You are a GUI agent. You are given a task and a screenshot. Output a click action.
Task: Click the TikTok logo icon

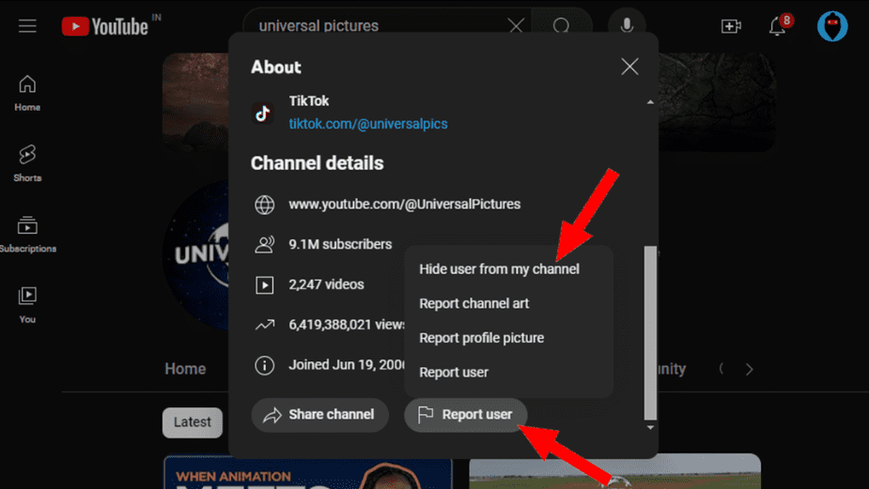pos(263,113)
